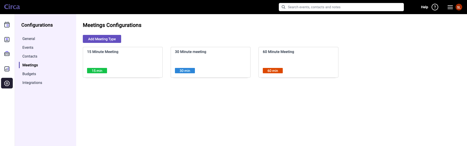This screenshot has height=146, width=467.
Task: Open the 30 Minute meeting card
Action: [211, 62]
